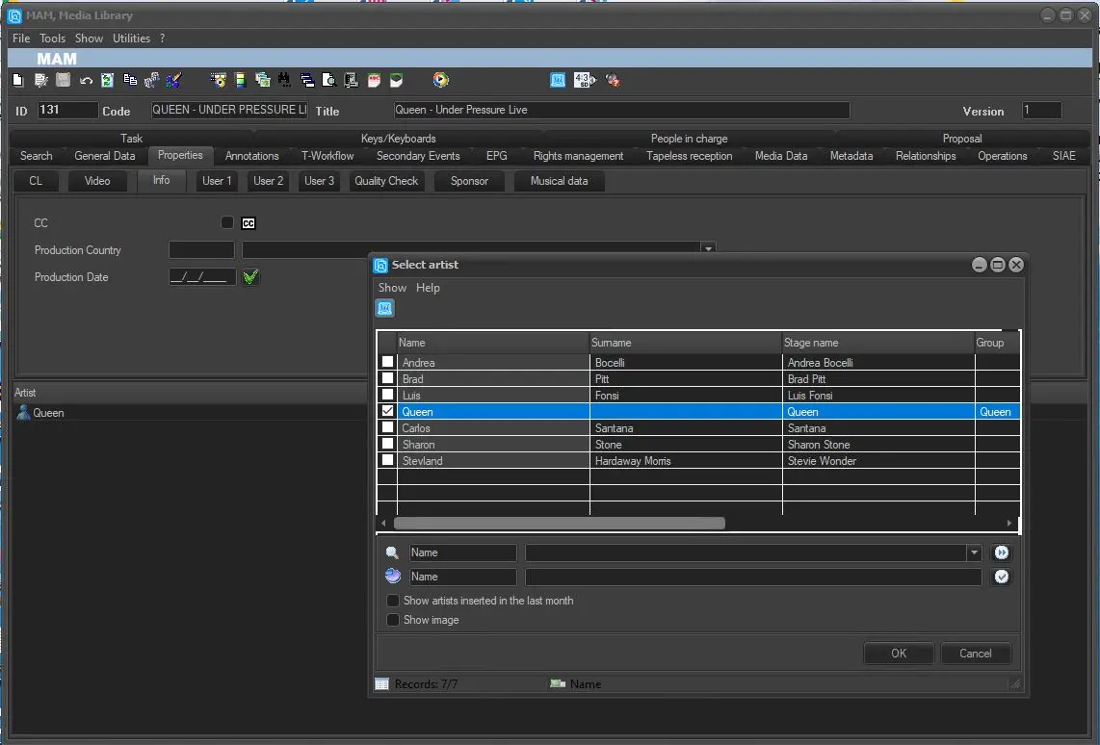The width and height of the screenshot is (1100, 745).
Task: Open the Utilities menu
Action: click(131, 39)
